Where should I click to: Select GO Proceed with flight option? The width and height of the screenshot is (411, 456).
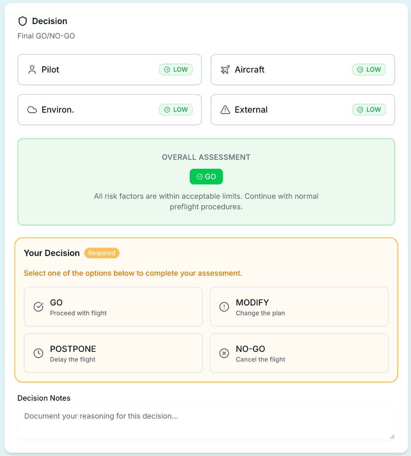coord(113,307)
